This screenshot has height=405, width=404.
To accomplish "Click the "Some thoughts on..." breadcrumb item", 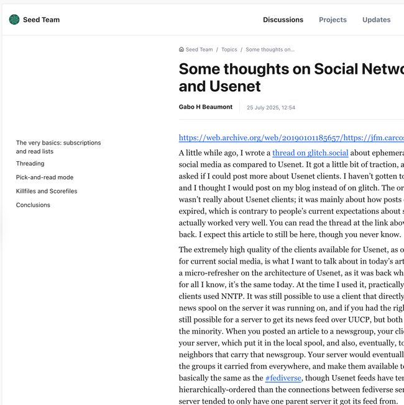I will coord(270,50).
